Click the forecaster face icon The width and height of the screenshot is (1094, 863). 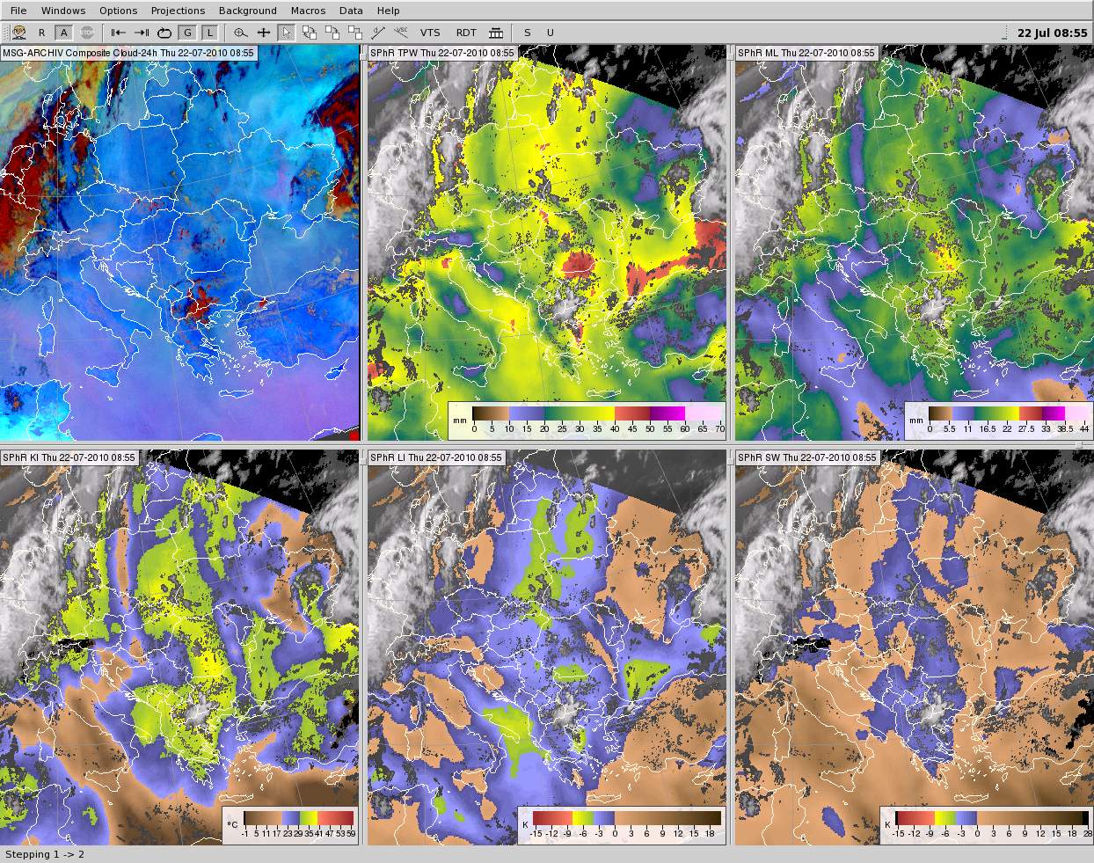tap(18, 33)
